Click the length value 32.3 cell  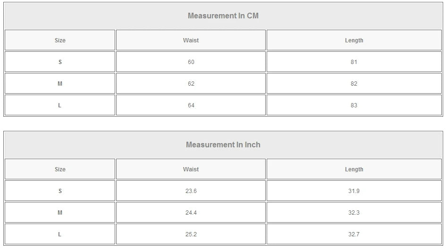354,213
